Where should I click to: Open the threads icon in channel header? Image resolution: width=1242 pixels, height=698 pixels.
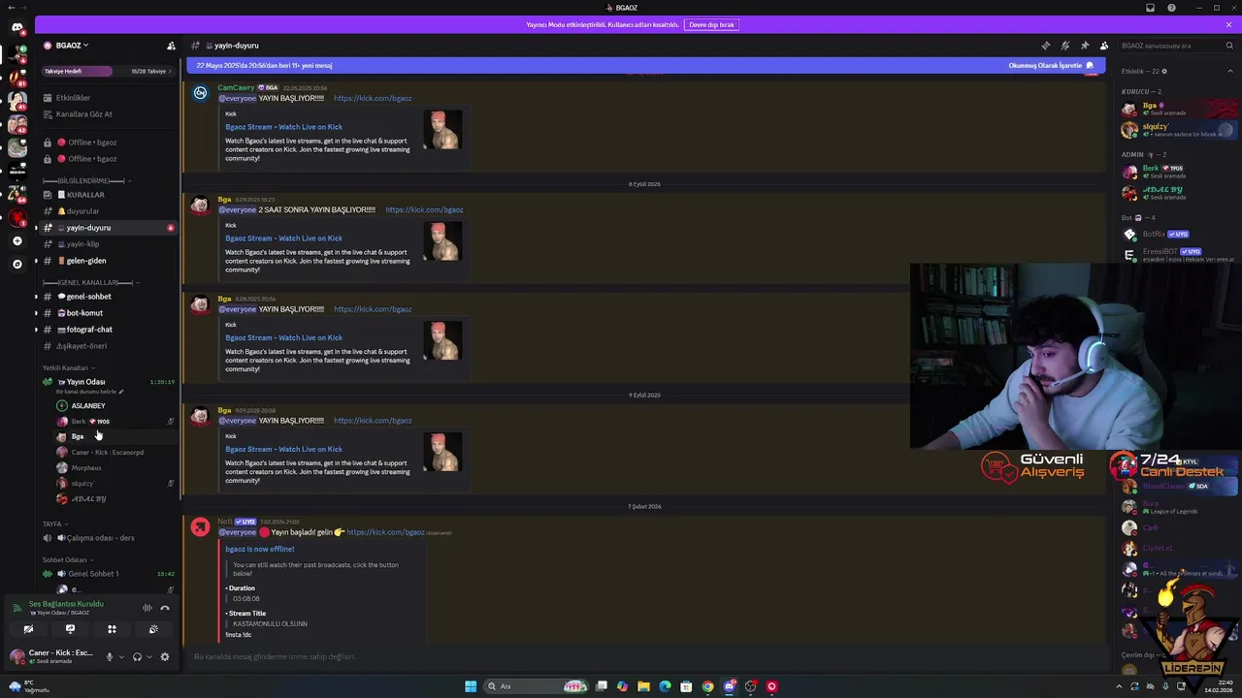coord(1045,46)
